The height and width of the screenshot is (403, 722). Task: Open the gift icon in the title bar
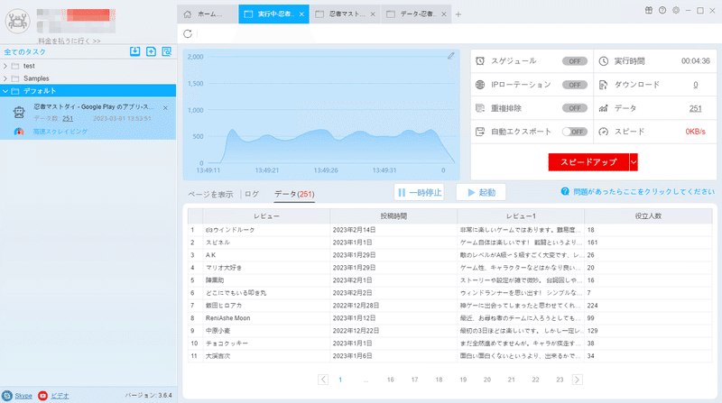648,10
